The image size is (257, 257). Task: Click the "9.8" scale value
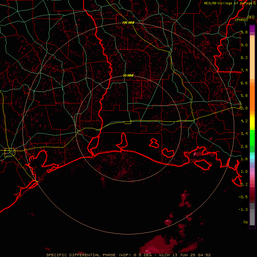[x=244, y=32]
